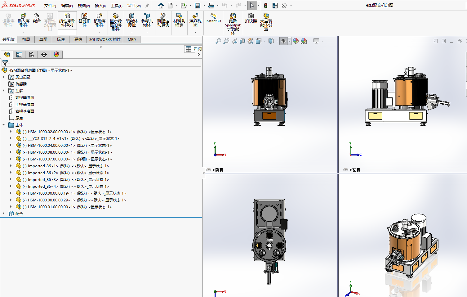The image size is (467, 297).
Task: Open Assembly Features (装配体特征) tool
Action: [x=132, y=20]
